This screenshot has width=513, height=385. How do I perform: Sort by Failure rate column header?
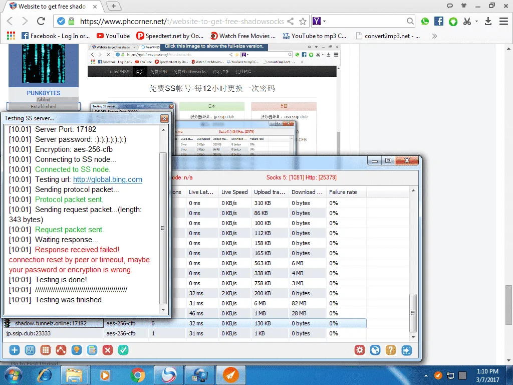(x=347, y=192)
